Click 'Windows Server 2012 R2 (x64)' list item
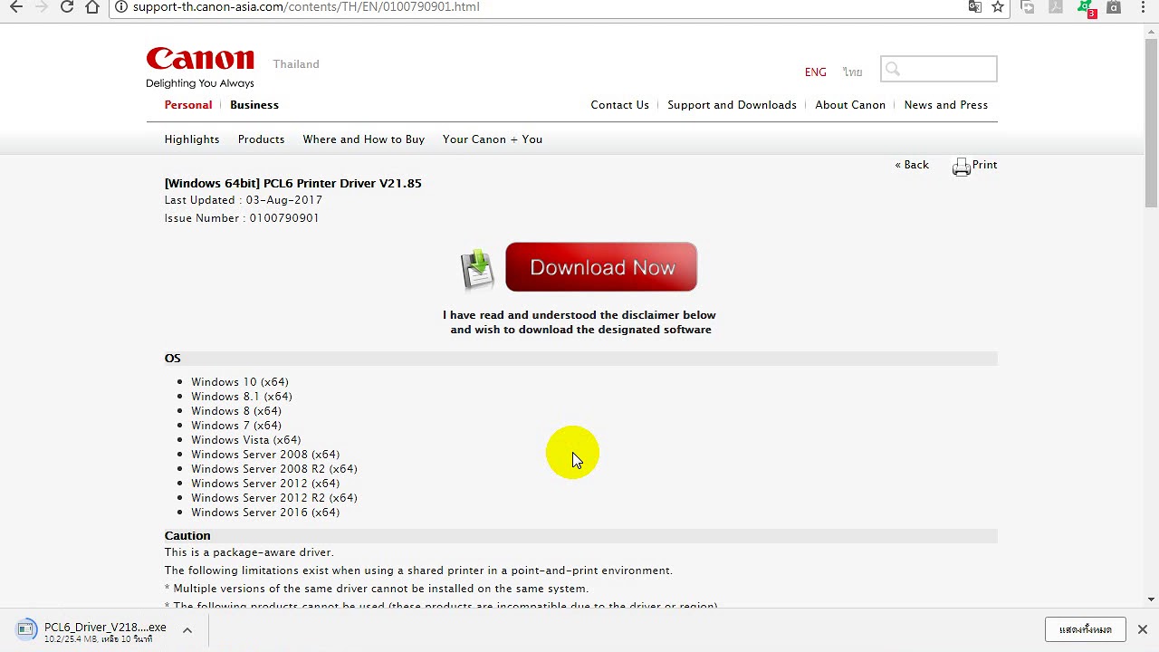1159x652 pixels. tap(274, 498)
